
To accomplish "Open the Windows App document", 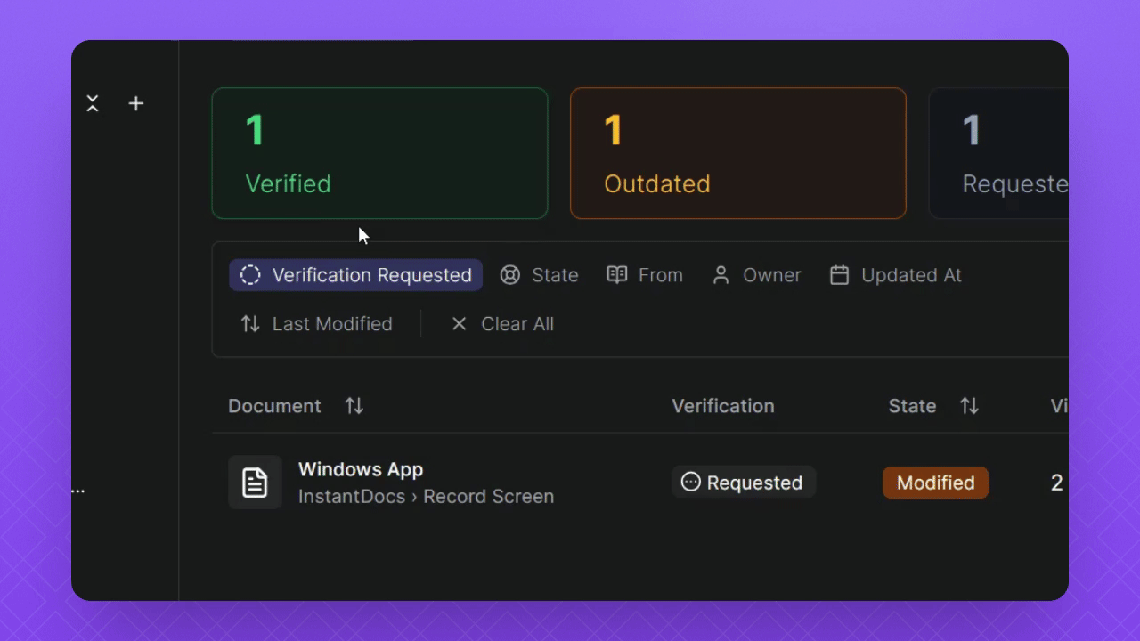I will tap(361, 469).
